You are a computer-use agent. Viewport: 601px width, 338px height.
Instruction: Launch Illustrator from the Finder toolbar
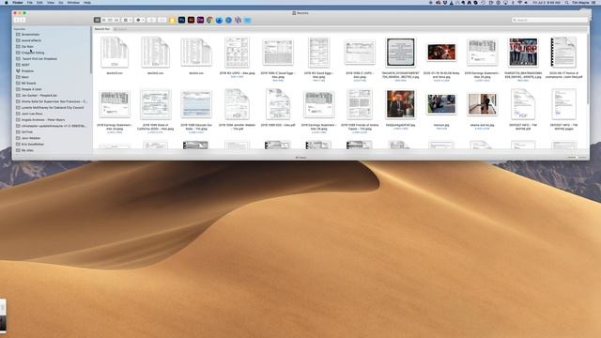click(x=191, y=20)
